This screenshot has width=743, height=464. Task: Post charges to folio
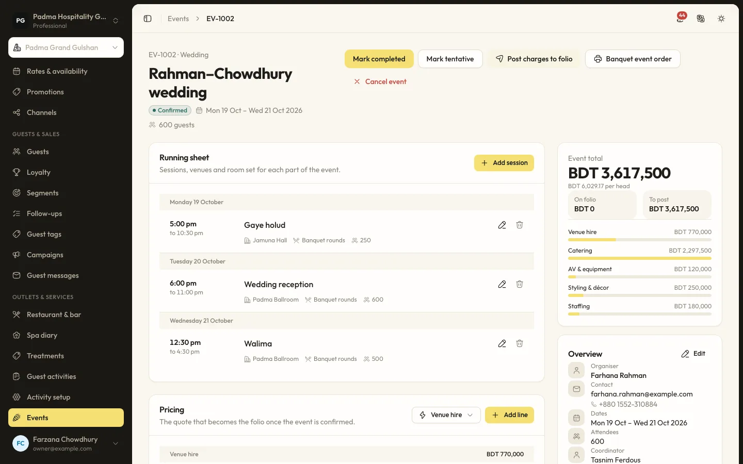pos(534,59)
